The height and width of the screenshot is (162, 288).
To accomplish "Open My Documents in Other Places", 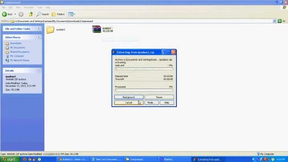I will [x=18, y=48].
